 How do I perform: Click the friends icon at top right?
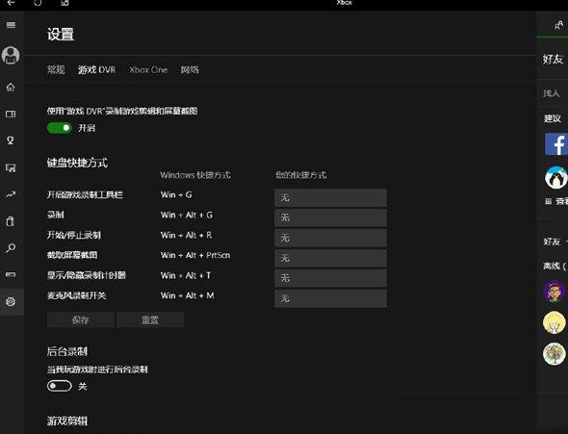coord(559,25)
